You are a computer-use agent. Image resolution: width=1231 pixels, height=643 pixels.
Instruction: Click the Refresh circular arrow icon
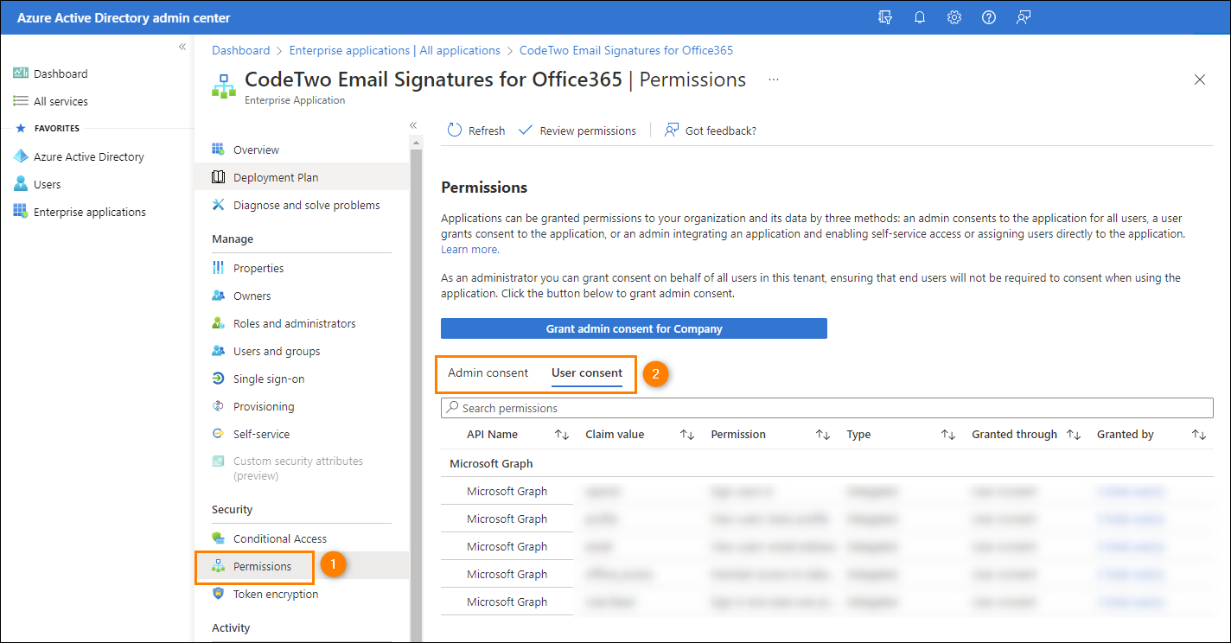[455, 131]
